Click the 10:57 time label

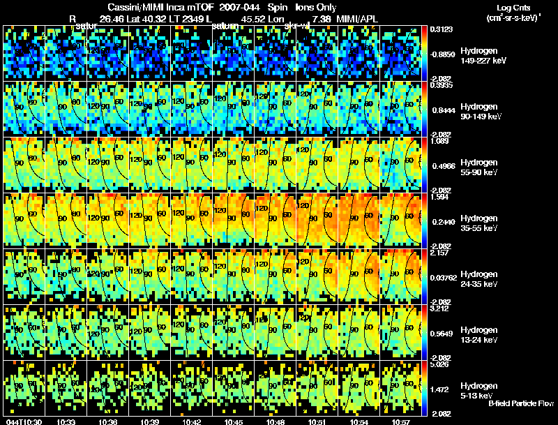tap(400, 422)
